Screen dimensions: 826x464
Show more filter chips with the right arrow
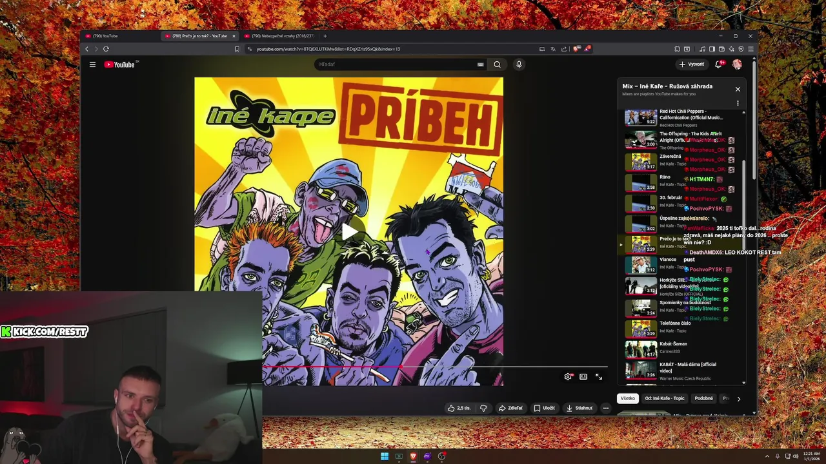click(739, 399)
